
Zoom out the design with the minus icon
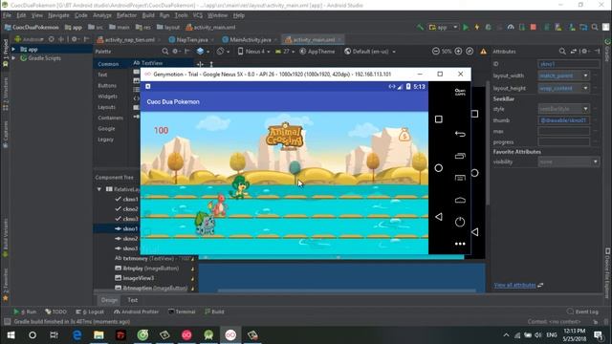coord(436,51)
